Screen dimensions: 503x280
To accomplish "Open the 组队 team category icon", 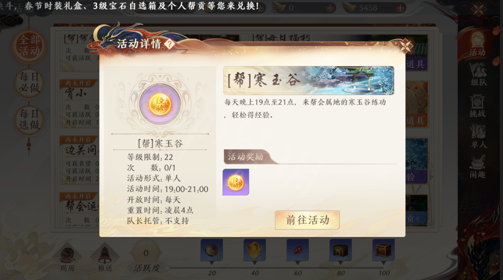I will [x=478, y=74].
